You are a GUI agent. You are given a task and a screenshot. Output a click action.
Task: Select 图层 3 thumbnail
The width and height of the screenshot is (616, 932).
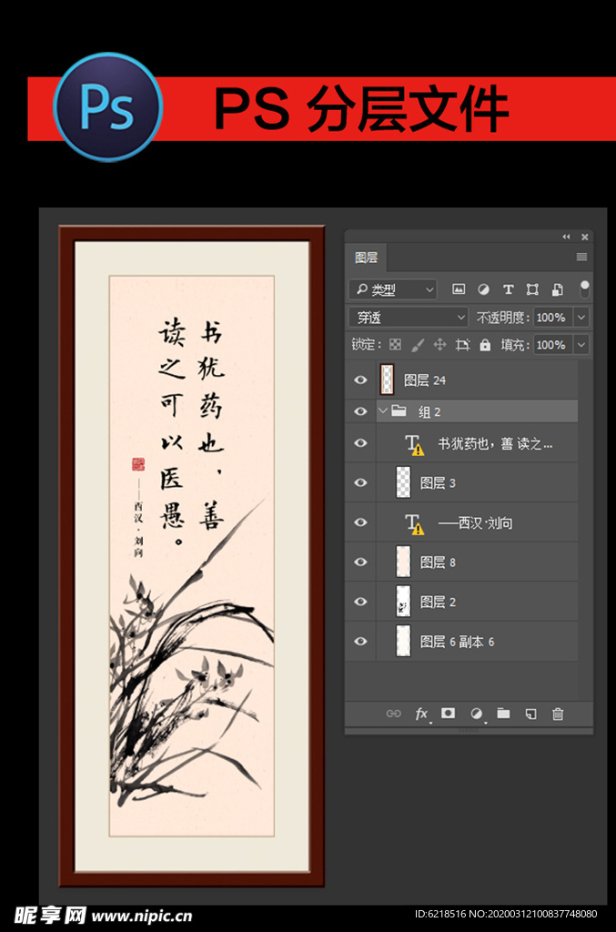(403, 482)
